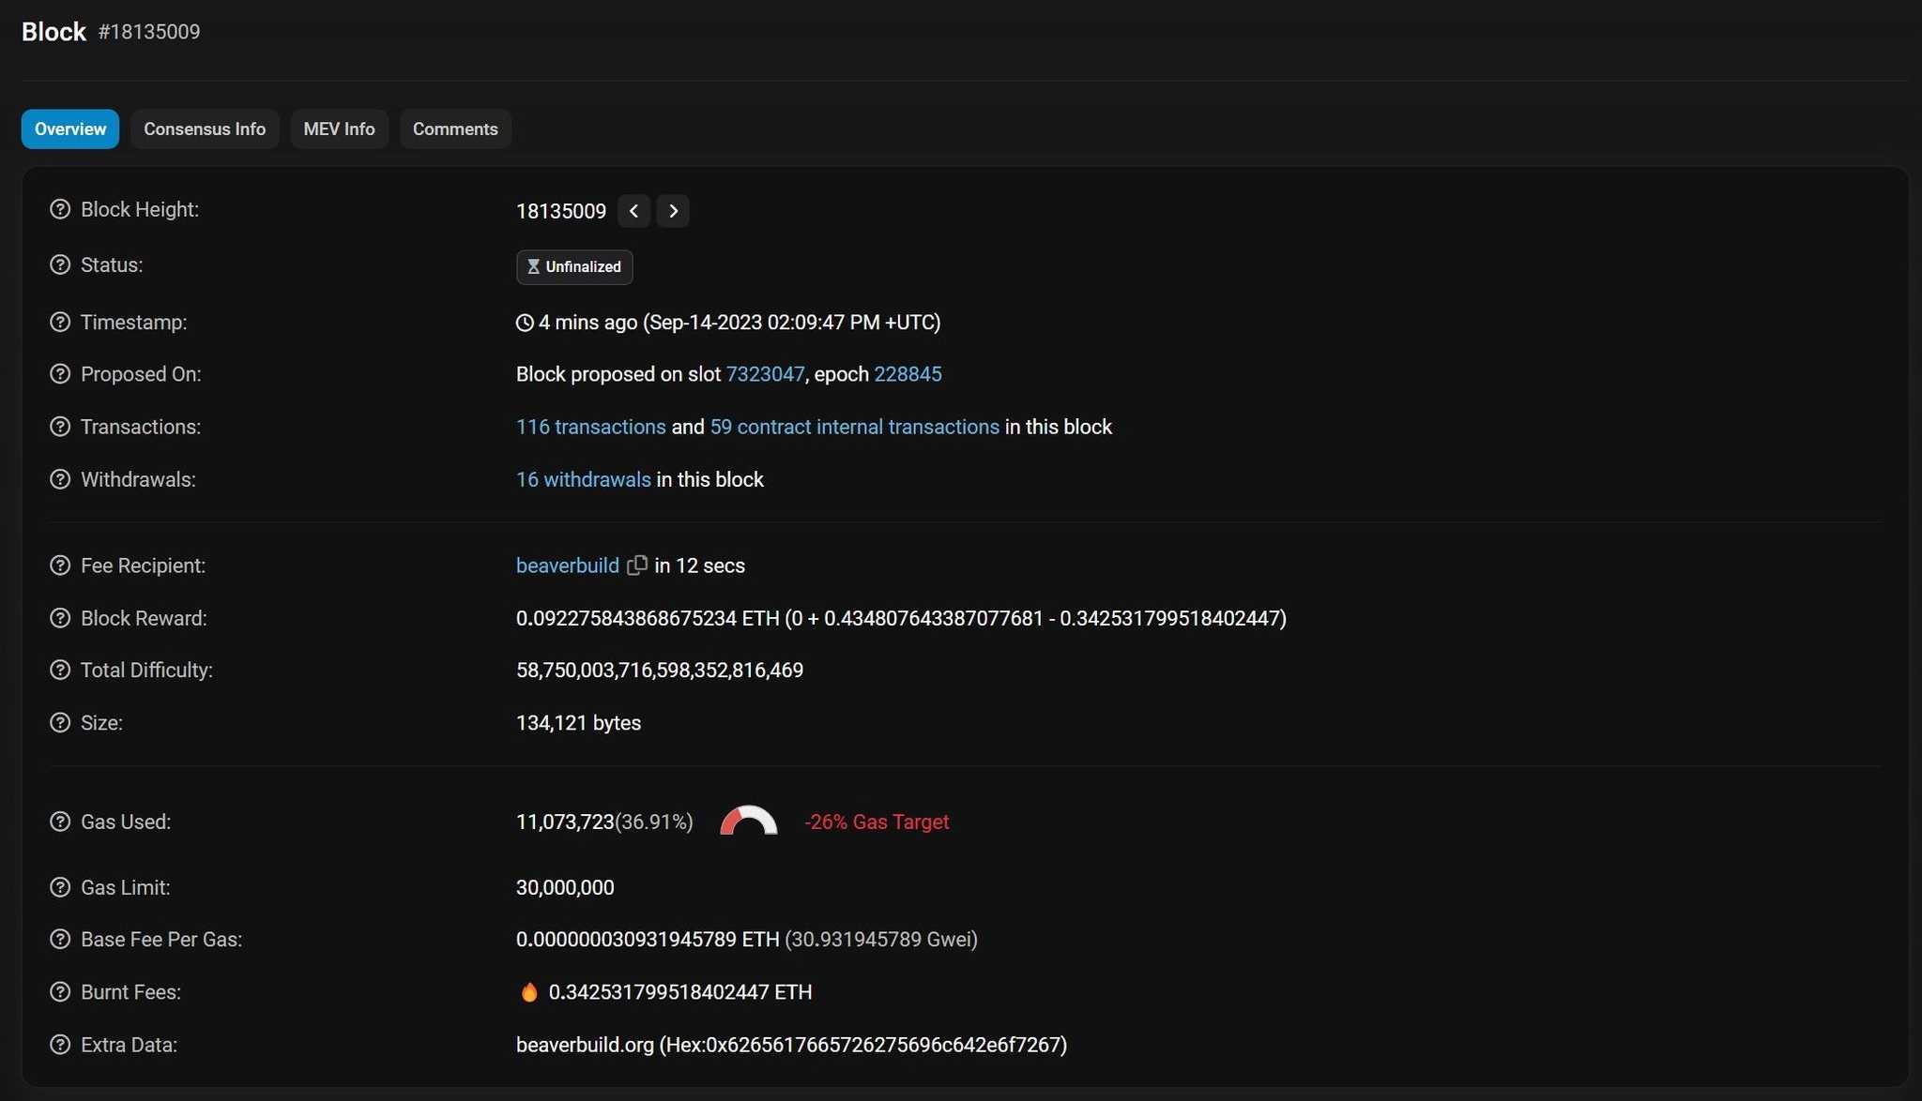Click help icon beside Block Reward
The image size is (1922, 1101).
(x=60, y=618)
